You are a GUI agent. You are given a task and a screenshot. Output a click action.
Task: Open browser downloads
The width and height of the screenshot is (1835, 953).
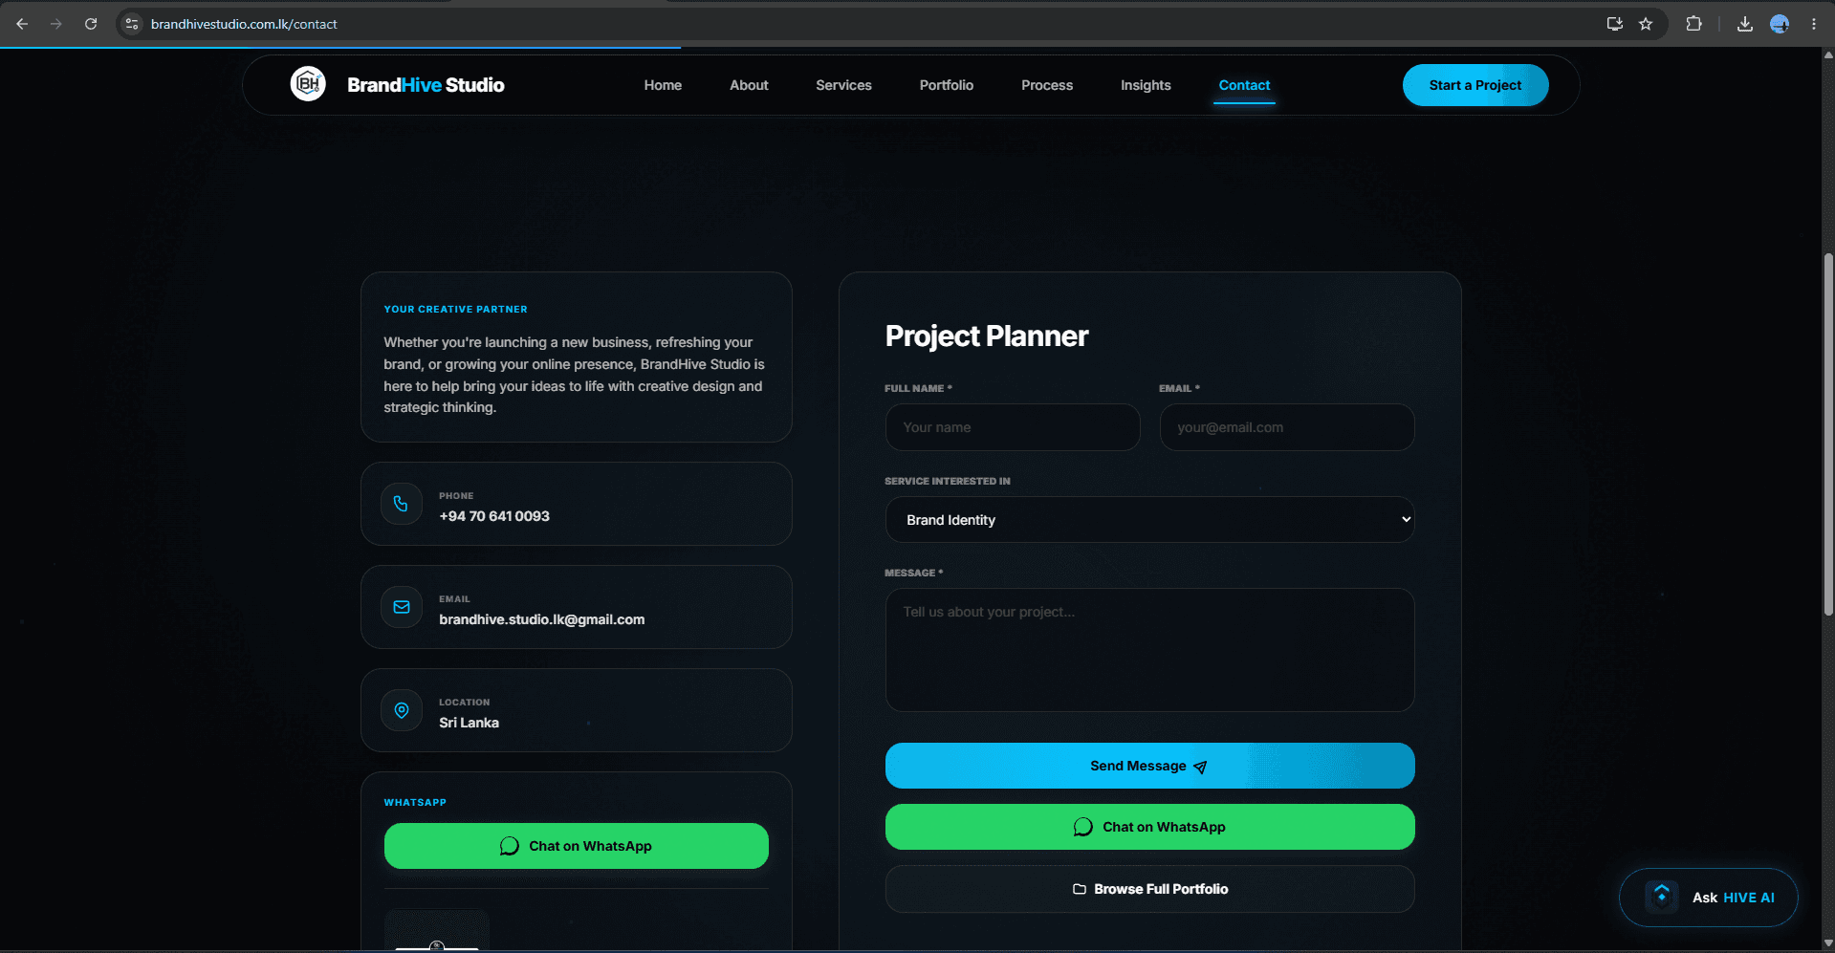pos(1745,24)
